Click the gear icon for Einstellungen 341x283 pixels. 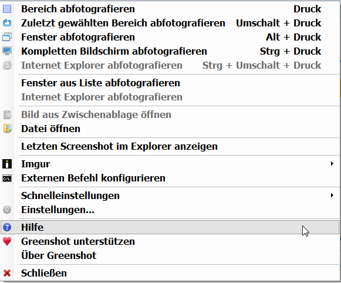pyautogui.click(x=7, y=210)
